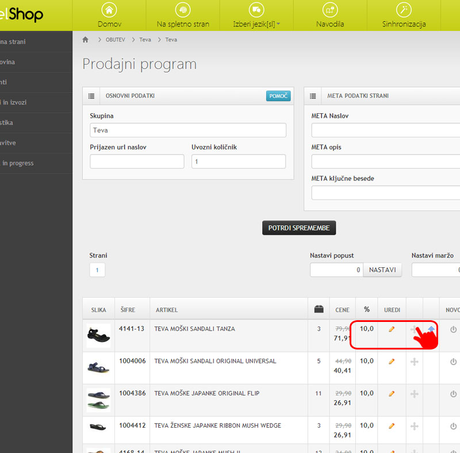The image size is (460, 453).
Task: Focus the Nastavi maržo input field
Action: click(x=436, y=270)
